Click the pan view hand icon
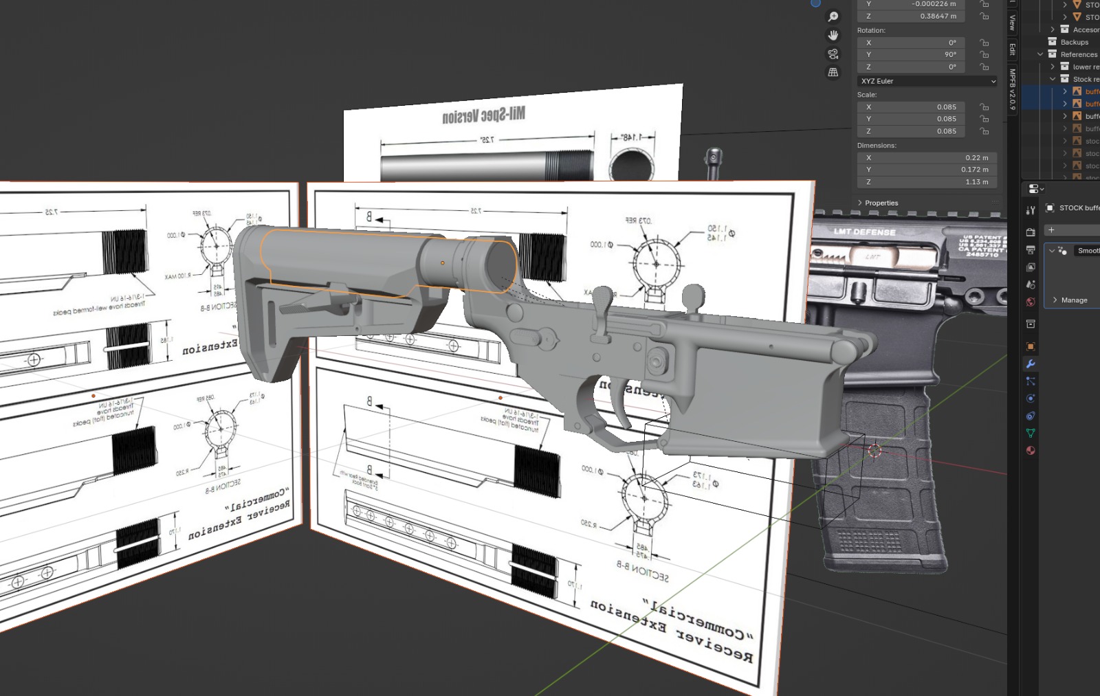Screen dimensions: 1100x696 (833, 35)
